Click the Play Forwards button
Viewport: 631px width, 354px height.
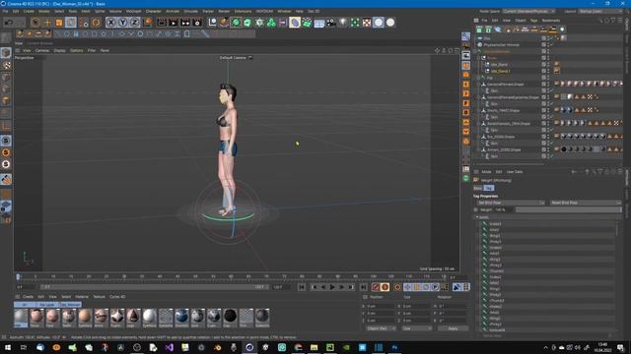[332, 287]
